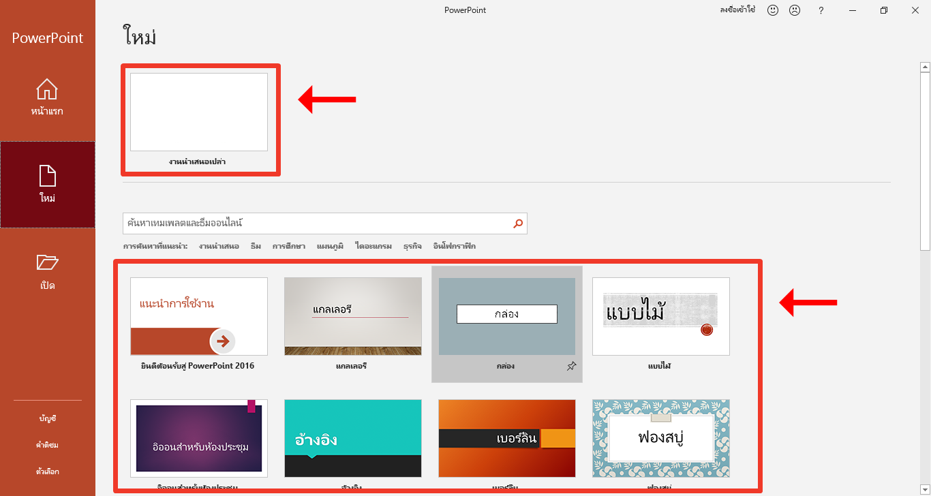Send a smile feedback face icon
This screenshot has height=496, width=931.
click(x=773, y=10)
